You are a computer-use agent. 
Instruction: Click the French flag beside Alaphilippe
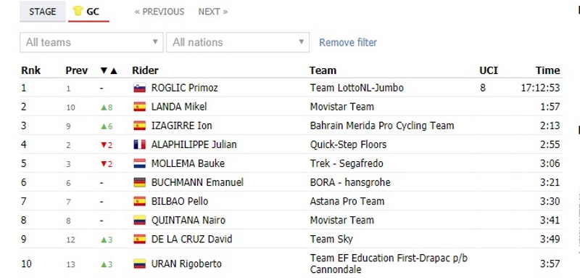[x=139, y=144]
